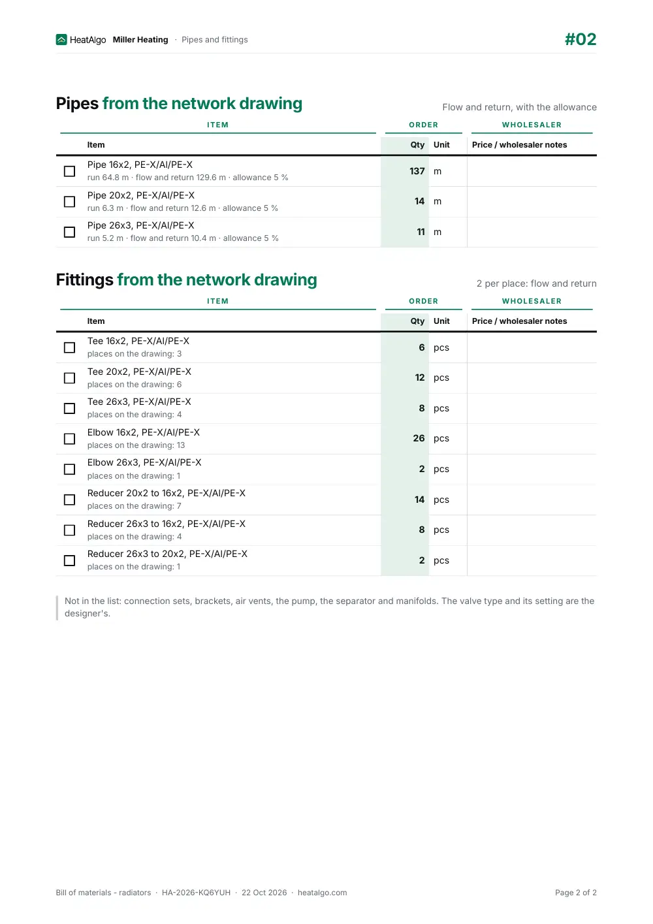Click price notes cell for Pipe 16x2
This screenshot has height=924, width=653.
coord(532,171)
